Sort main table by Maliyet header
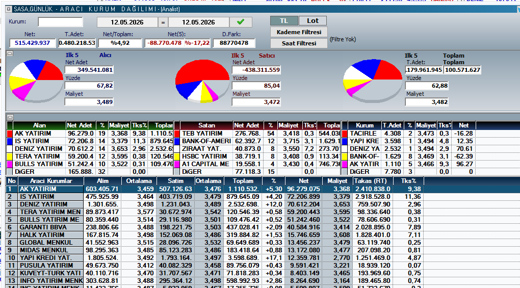This screenshot has width=520, height=288. 337,181
